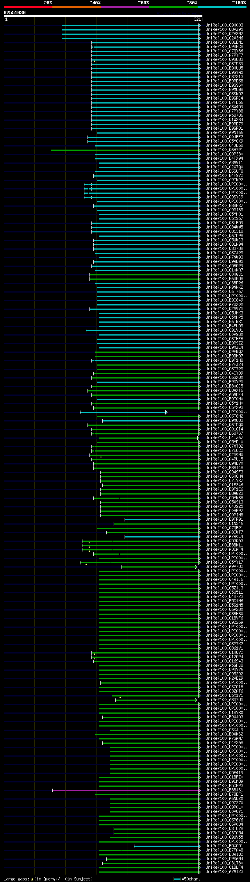
Task: Open hit UniRef100_B9SSG0
Action: 224,86
